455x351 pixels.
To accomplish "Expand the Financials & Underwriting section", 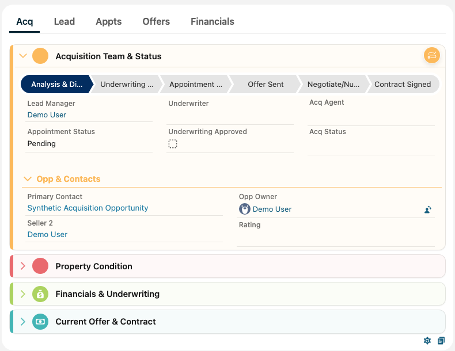I will pos(23,294).
